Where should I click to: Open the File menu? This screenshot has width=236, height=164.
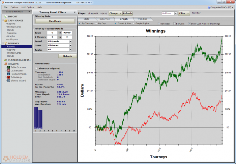[x=6, y=7]
